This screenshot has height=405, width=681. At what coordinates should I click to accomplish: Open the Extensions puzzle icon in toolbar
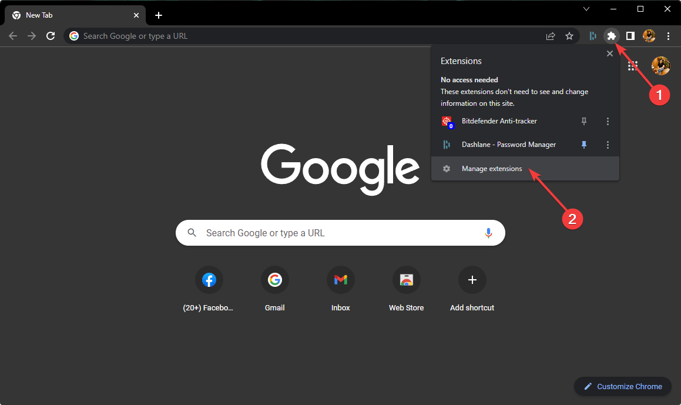611,36
